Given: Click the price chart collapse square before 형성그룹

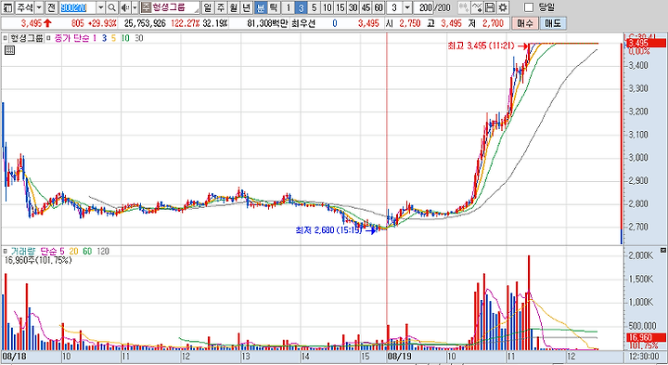Looking at the screenshot, I should tap(6, 38).
